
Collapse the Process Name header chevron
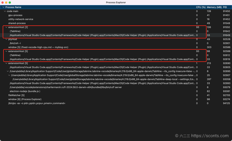3,7
